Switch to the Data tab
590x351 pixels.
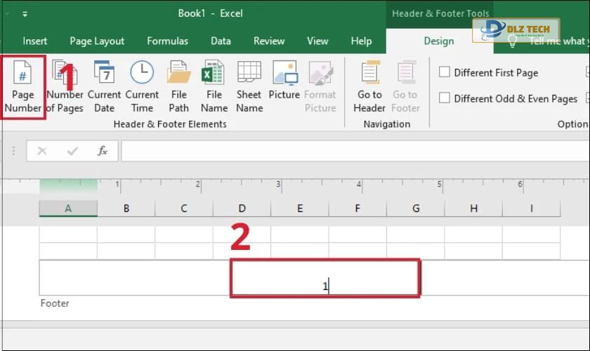[221, 41]
